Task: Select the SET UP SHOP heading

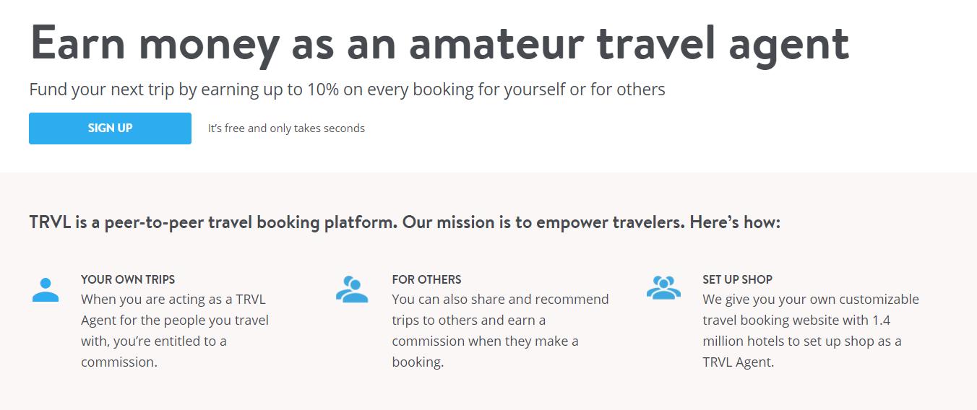Action: 737,279
